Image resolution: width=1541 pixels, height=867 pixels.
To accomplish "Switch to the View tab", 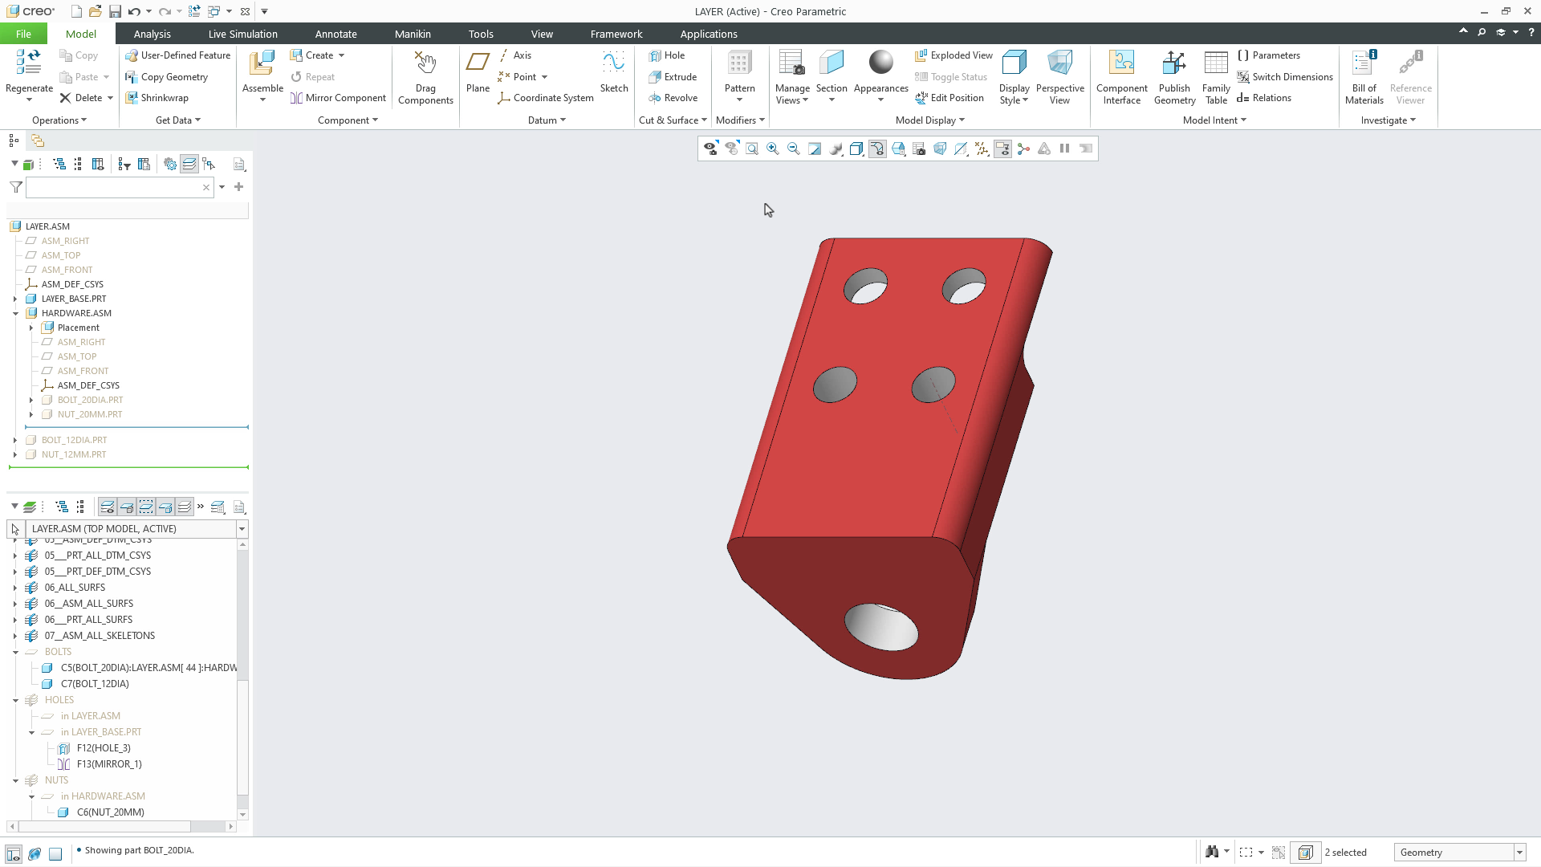I will (x=542, y=34).
